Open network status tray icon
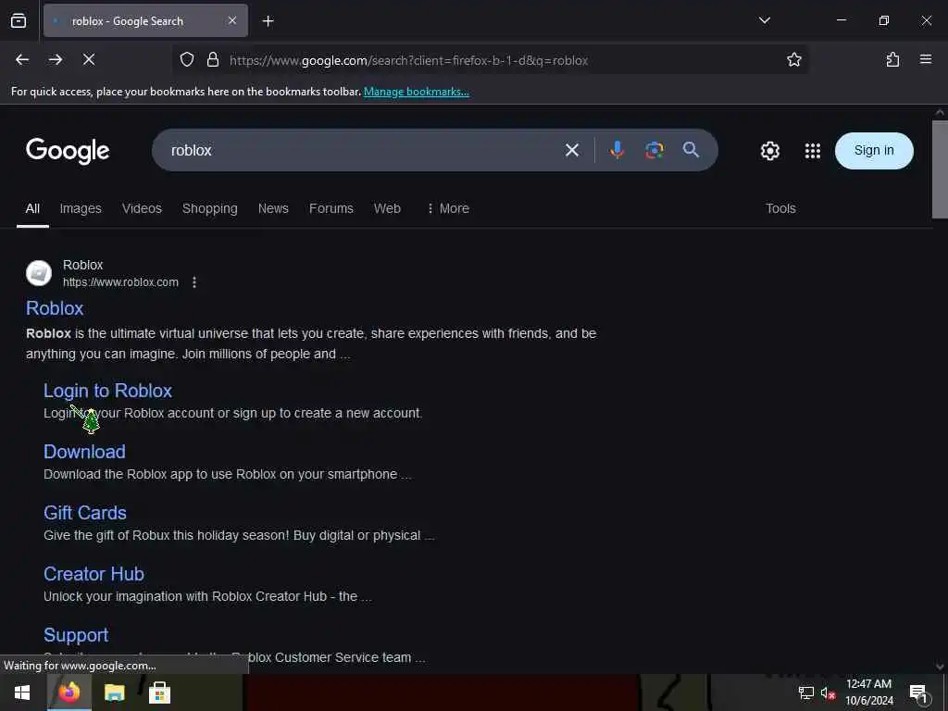 (806, 692)
